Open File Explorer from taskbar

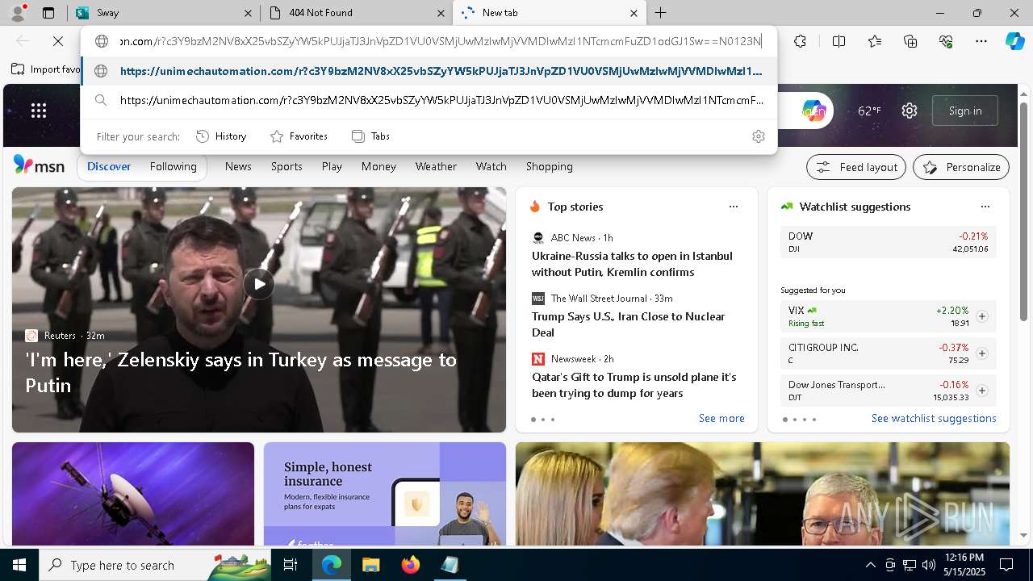point(370,565)
